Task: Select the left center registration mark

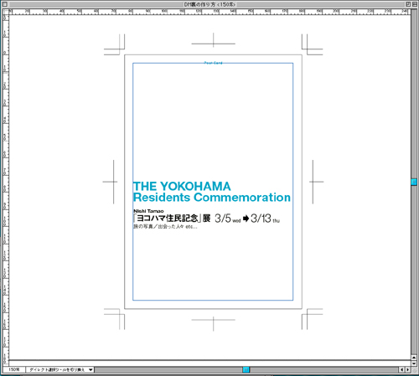Action: click(x=113, y=182)
